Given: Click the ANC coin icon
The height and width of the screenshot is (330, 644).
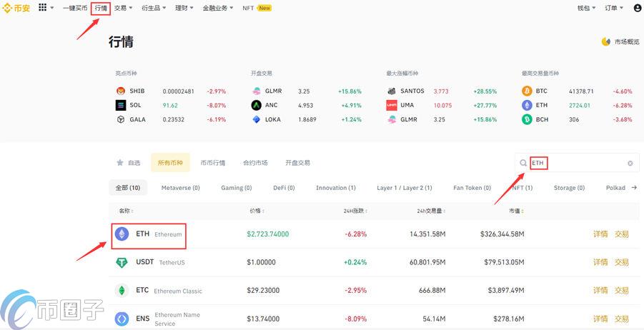Looking at the screenshot, I should pos(257,105).
